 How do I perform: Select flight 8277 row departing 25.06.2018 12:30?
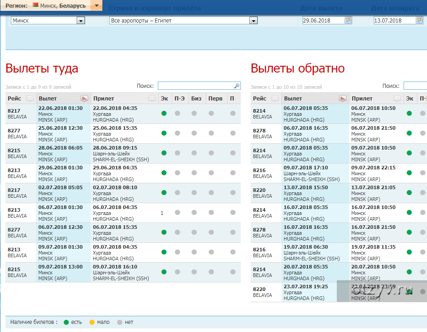[123, 134]
